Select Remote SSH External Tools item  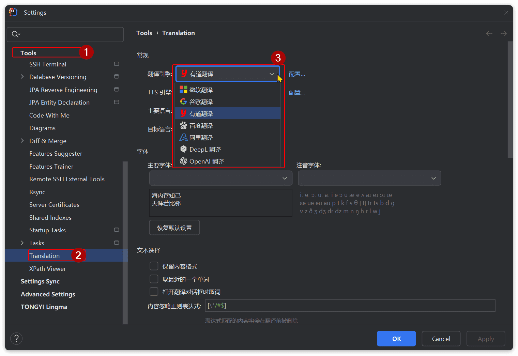[67, 179]
